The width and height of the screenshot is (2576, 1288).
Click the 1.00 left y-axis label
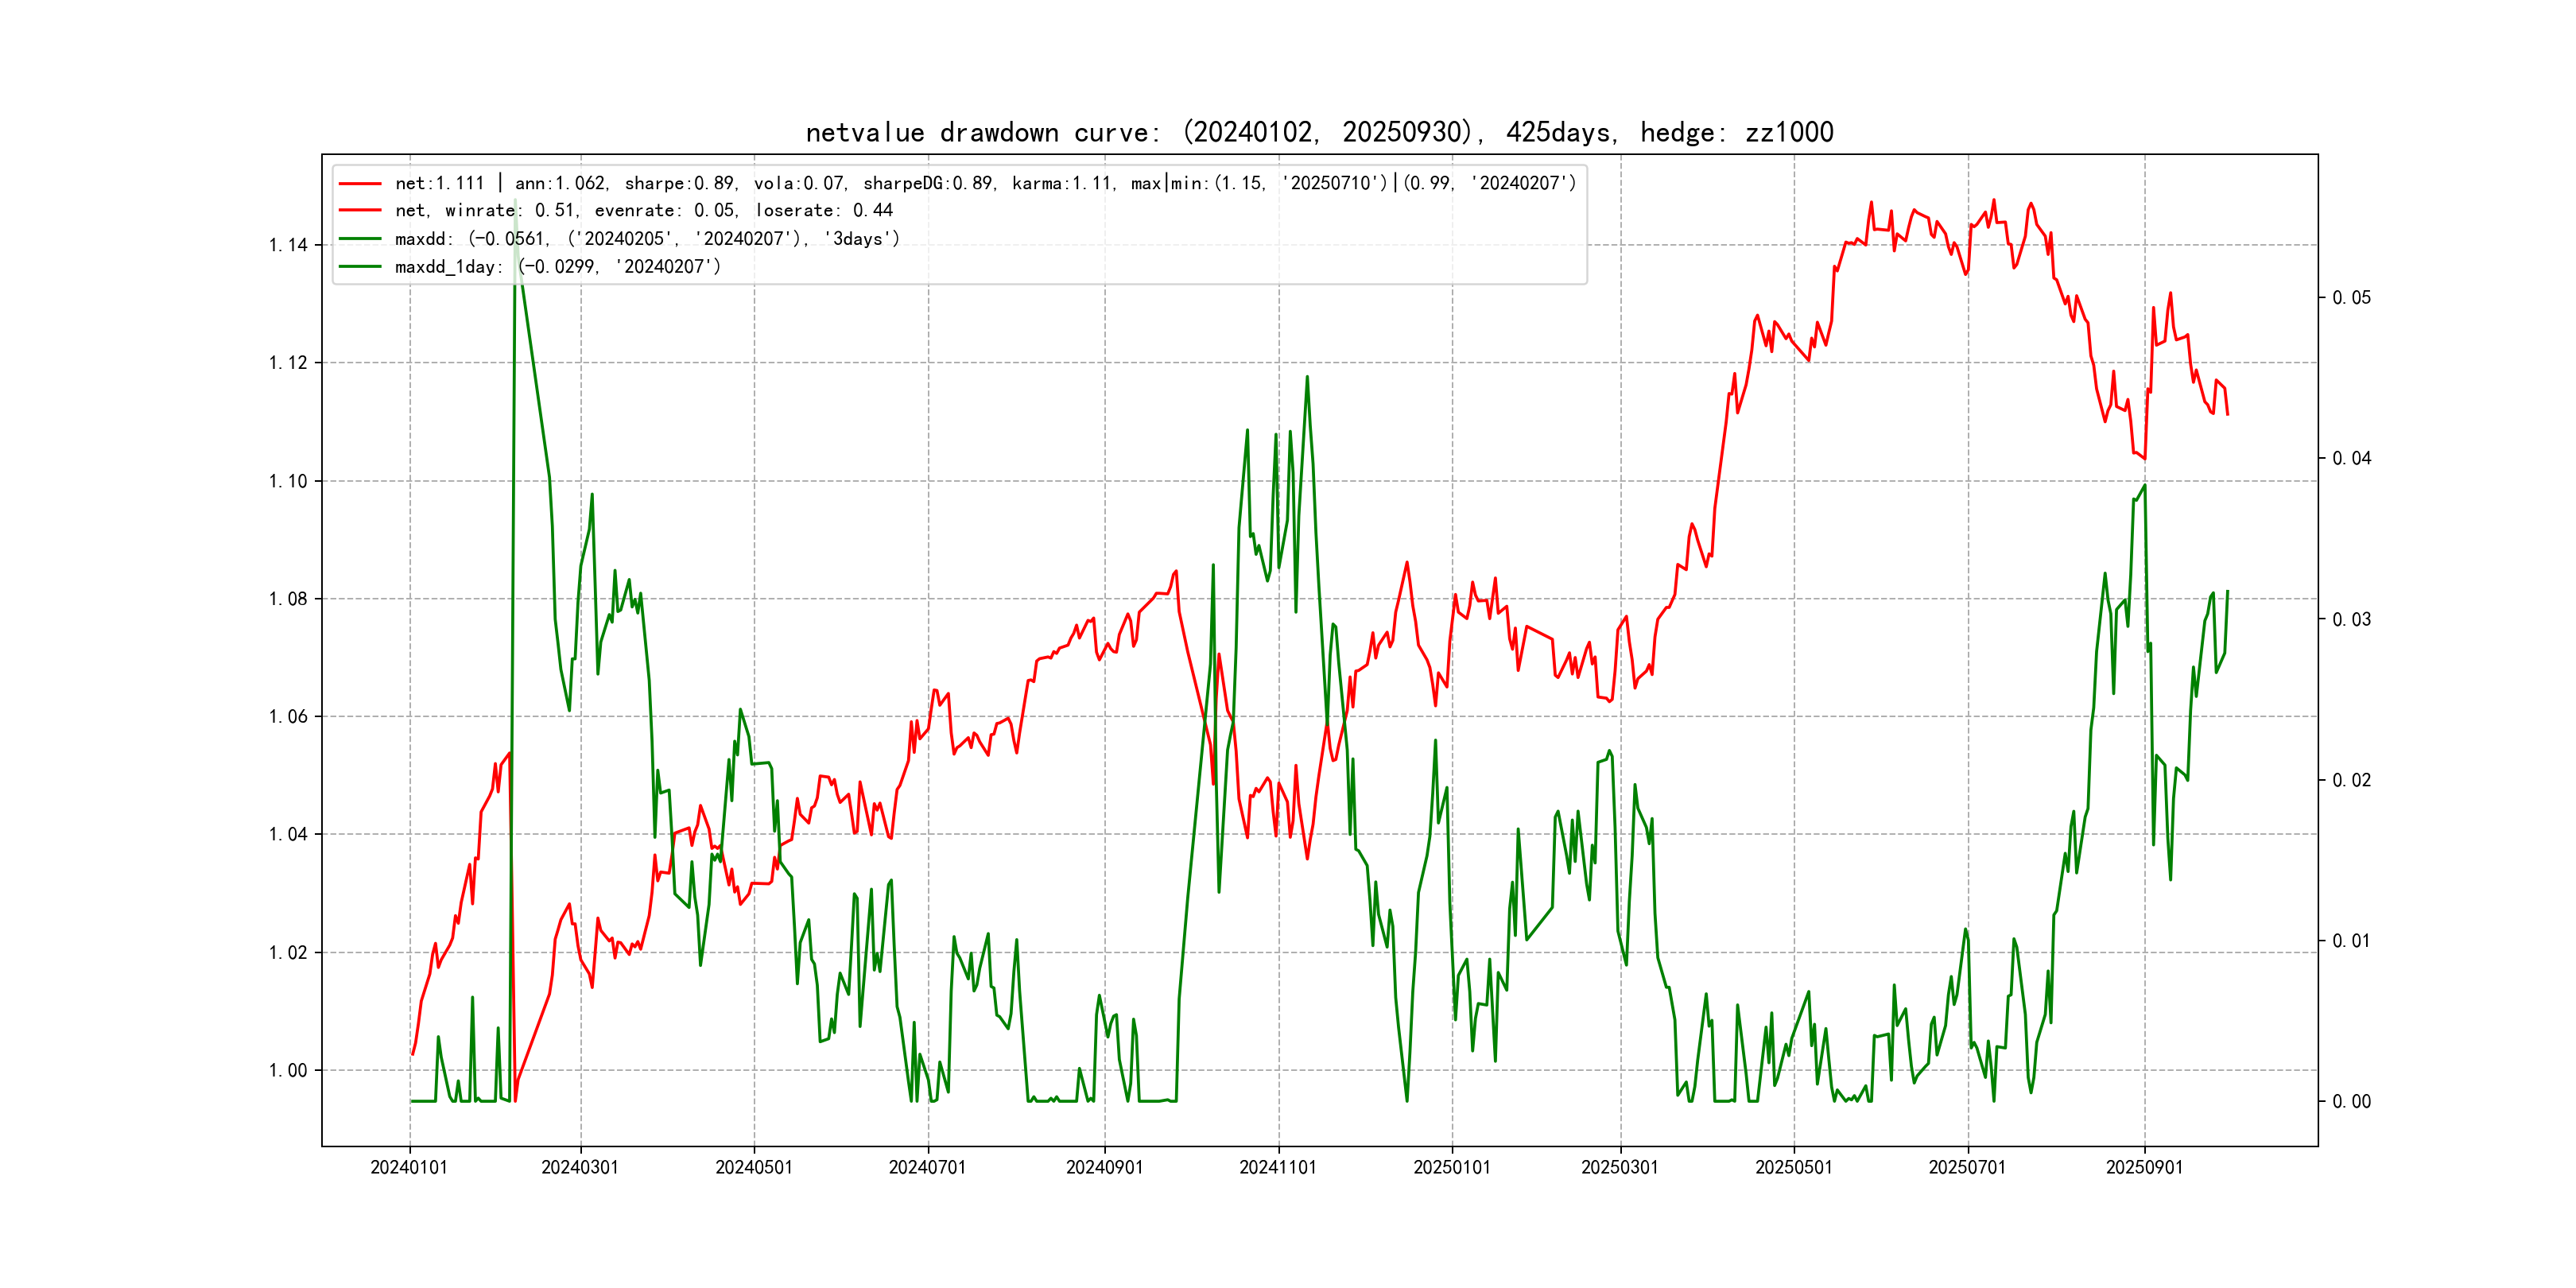288,1071
